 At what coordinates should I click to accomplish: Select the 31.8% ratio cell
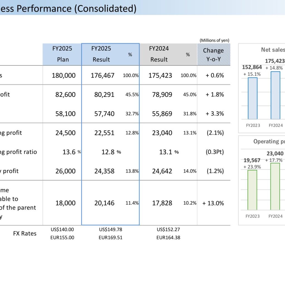point(190,114)
